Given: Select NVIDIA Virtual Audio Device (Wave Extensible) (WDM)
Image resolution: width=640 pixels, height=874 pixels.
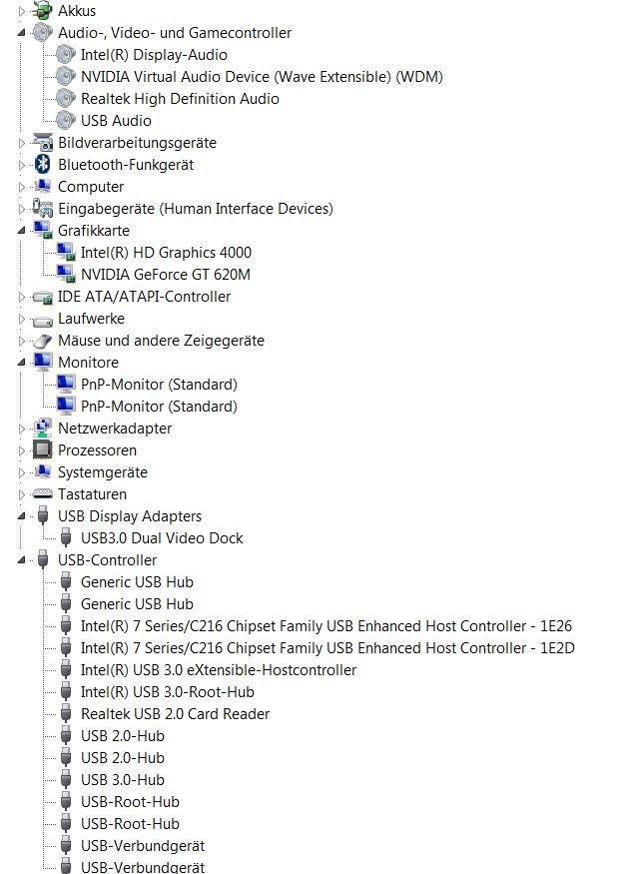Looking at the screenshot, I should coord(262,76).
